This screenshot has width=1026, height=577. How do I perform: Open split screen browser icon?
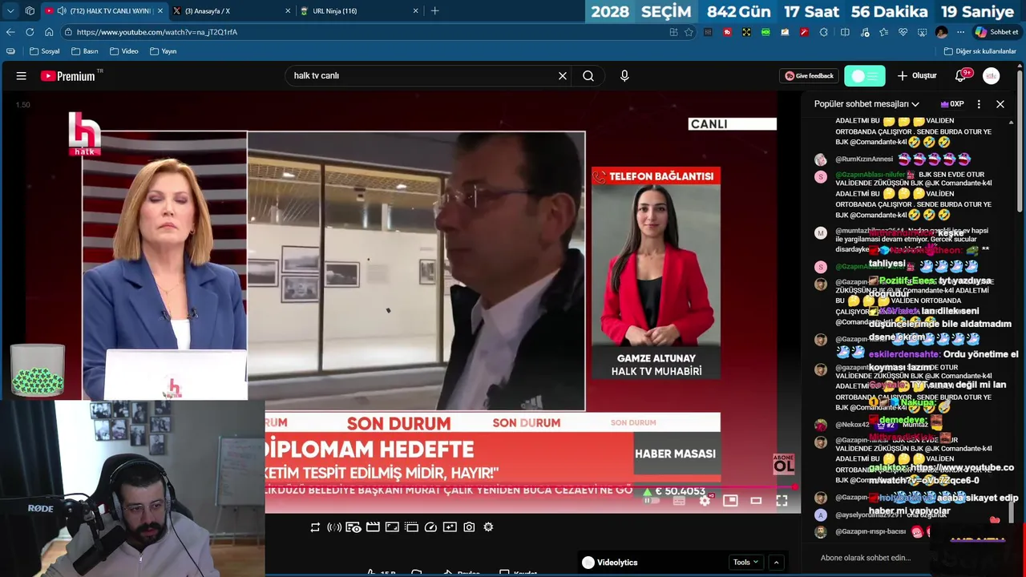[845, 32]
